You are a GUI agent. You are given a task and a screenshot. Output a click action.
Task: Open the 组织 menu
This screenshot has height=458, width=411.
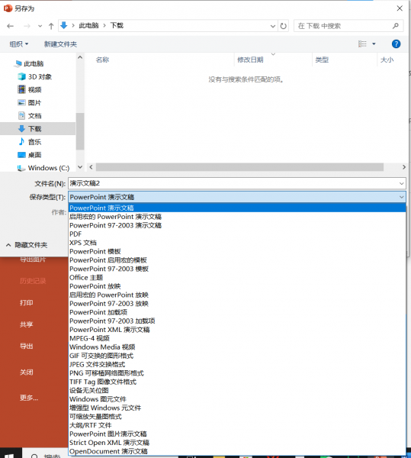click(18, 44)
